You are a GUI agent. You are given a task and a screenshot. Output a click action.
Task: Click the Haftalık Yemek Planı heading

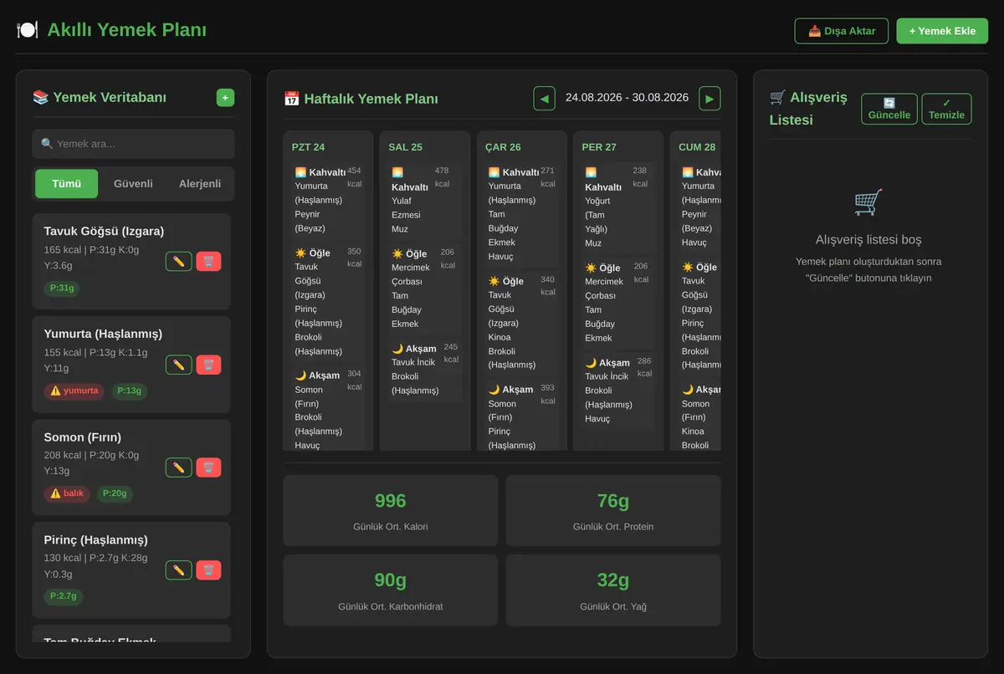click(x=361, y=99)
